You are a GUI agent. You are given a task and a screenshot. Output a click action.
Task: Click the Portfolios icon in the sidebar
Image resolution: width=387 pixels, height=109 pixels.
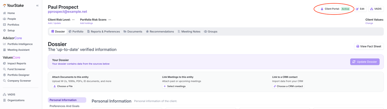pyautogui.click(x=4, y=24)
